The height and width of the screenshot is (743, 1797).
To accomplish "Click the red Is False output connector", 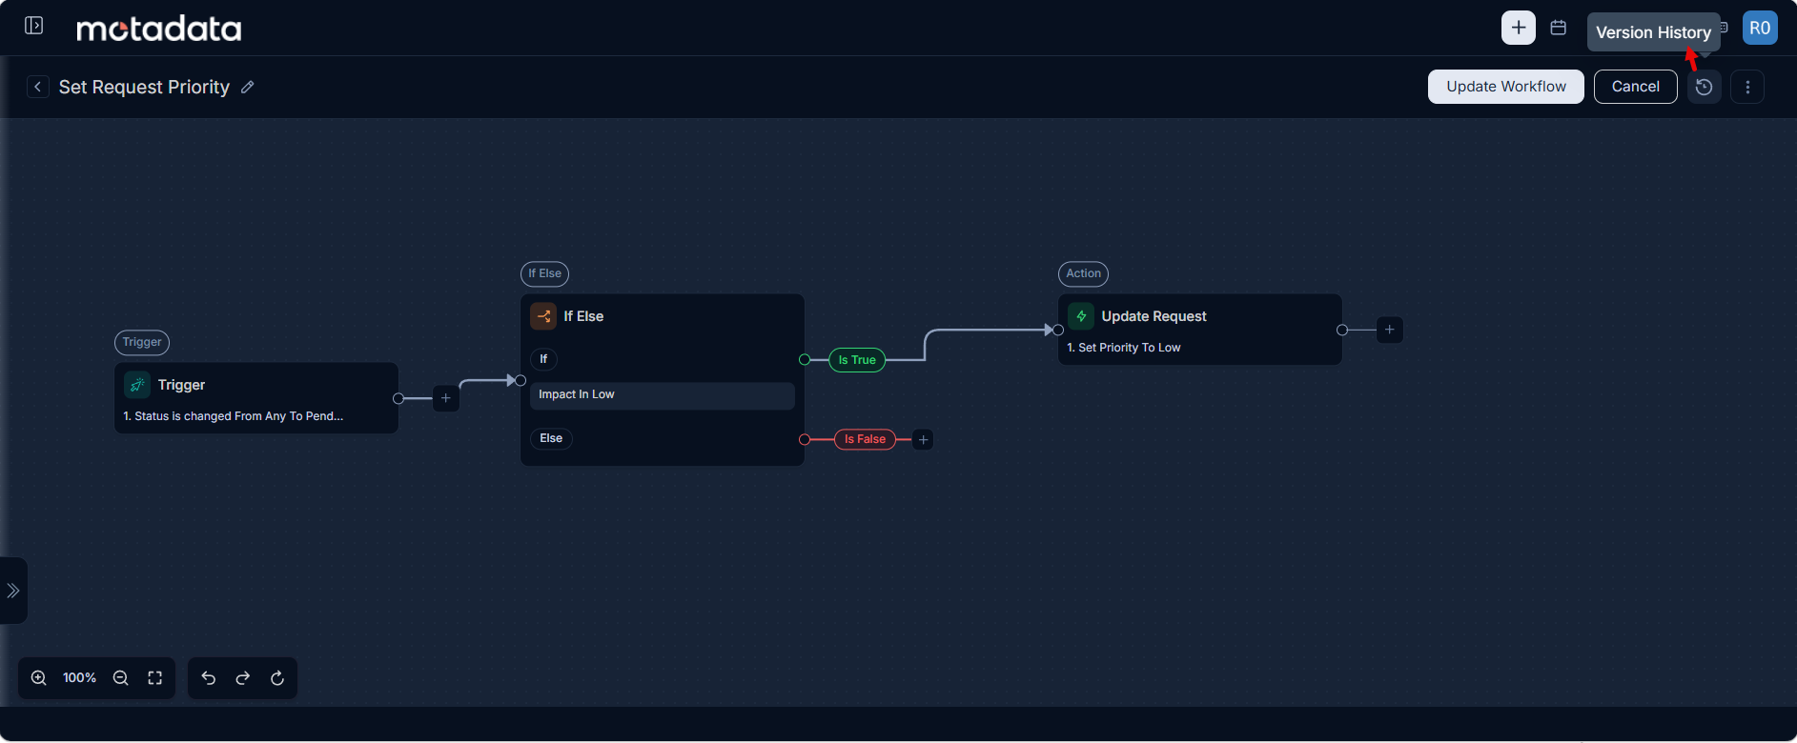I will pos(805,439).
